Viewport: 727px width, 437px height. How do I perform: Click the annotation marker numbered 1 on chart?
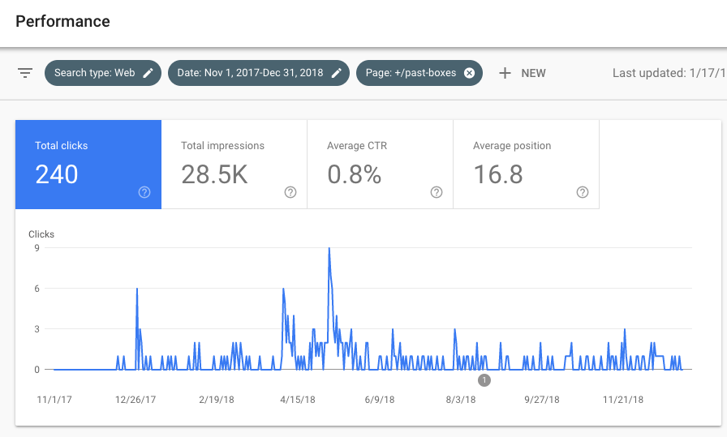tap(484, 380)
